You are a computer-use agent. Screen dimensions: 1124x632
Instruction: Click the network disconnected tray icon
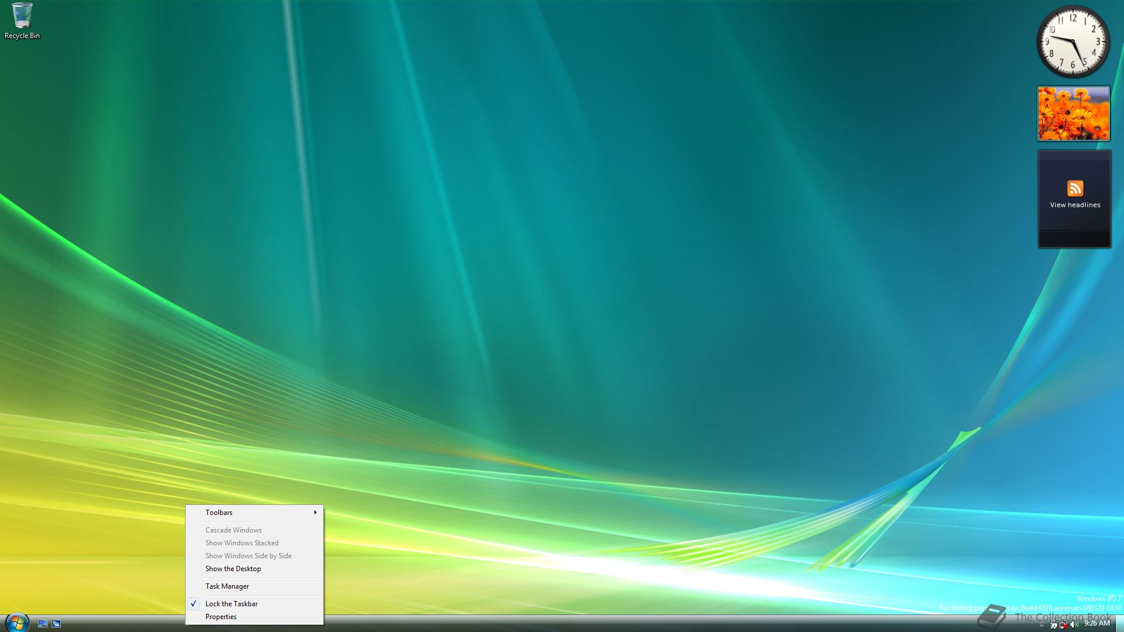1064,624
